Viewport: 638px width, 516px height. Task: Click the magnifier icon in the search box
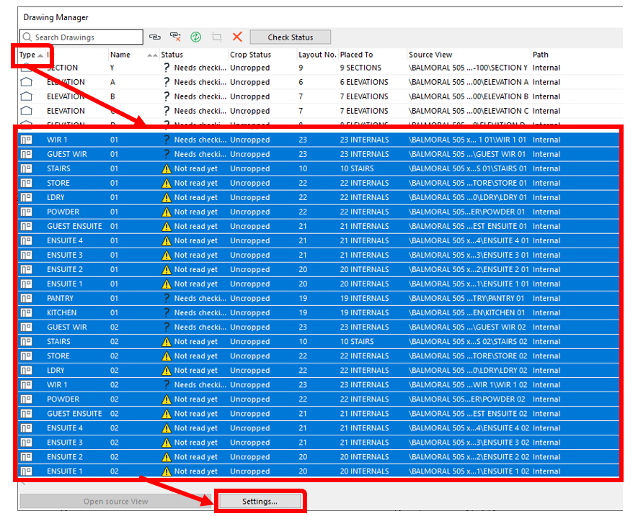(27, 37)
